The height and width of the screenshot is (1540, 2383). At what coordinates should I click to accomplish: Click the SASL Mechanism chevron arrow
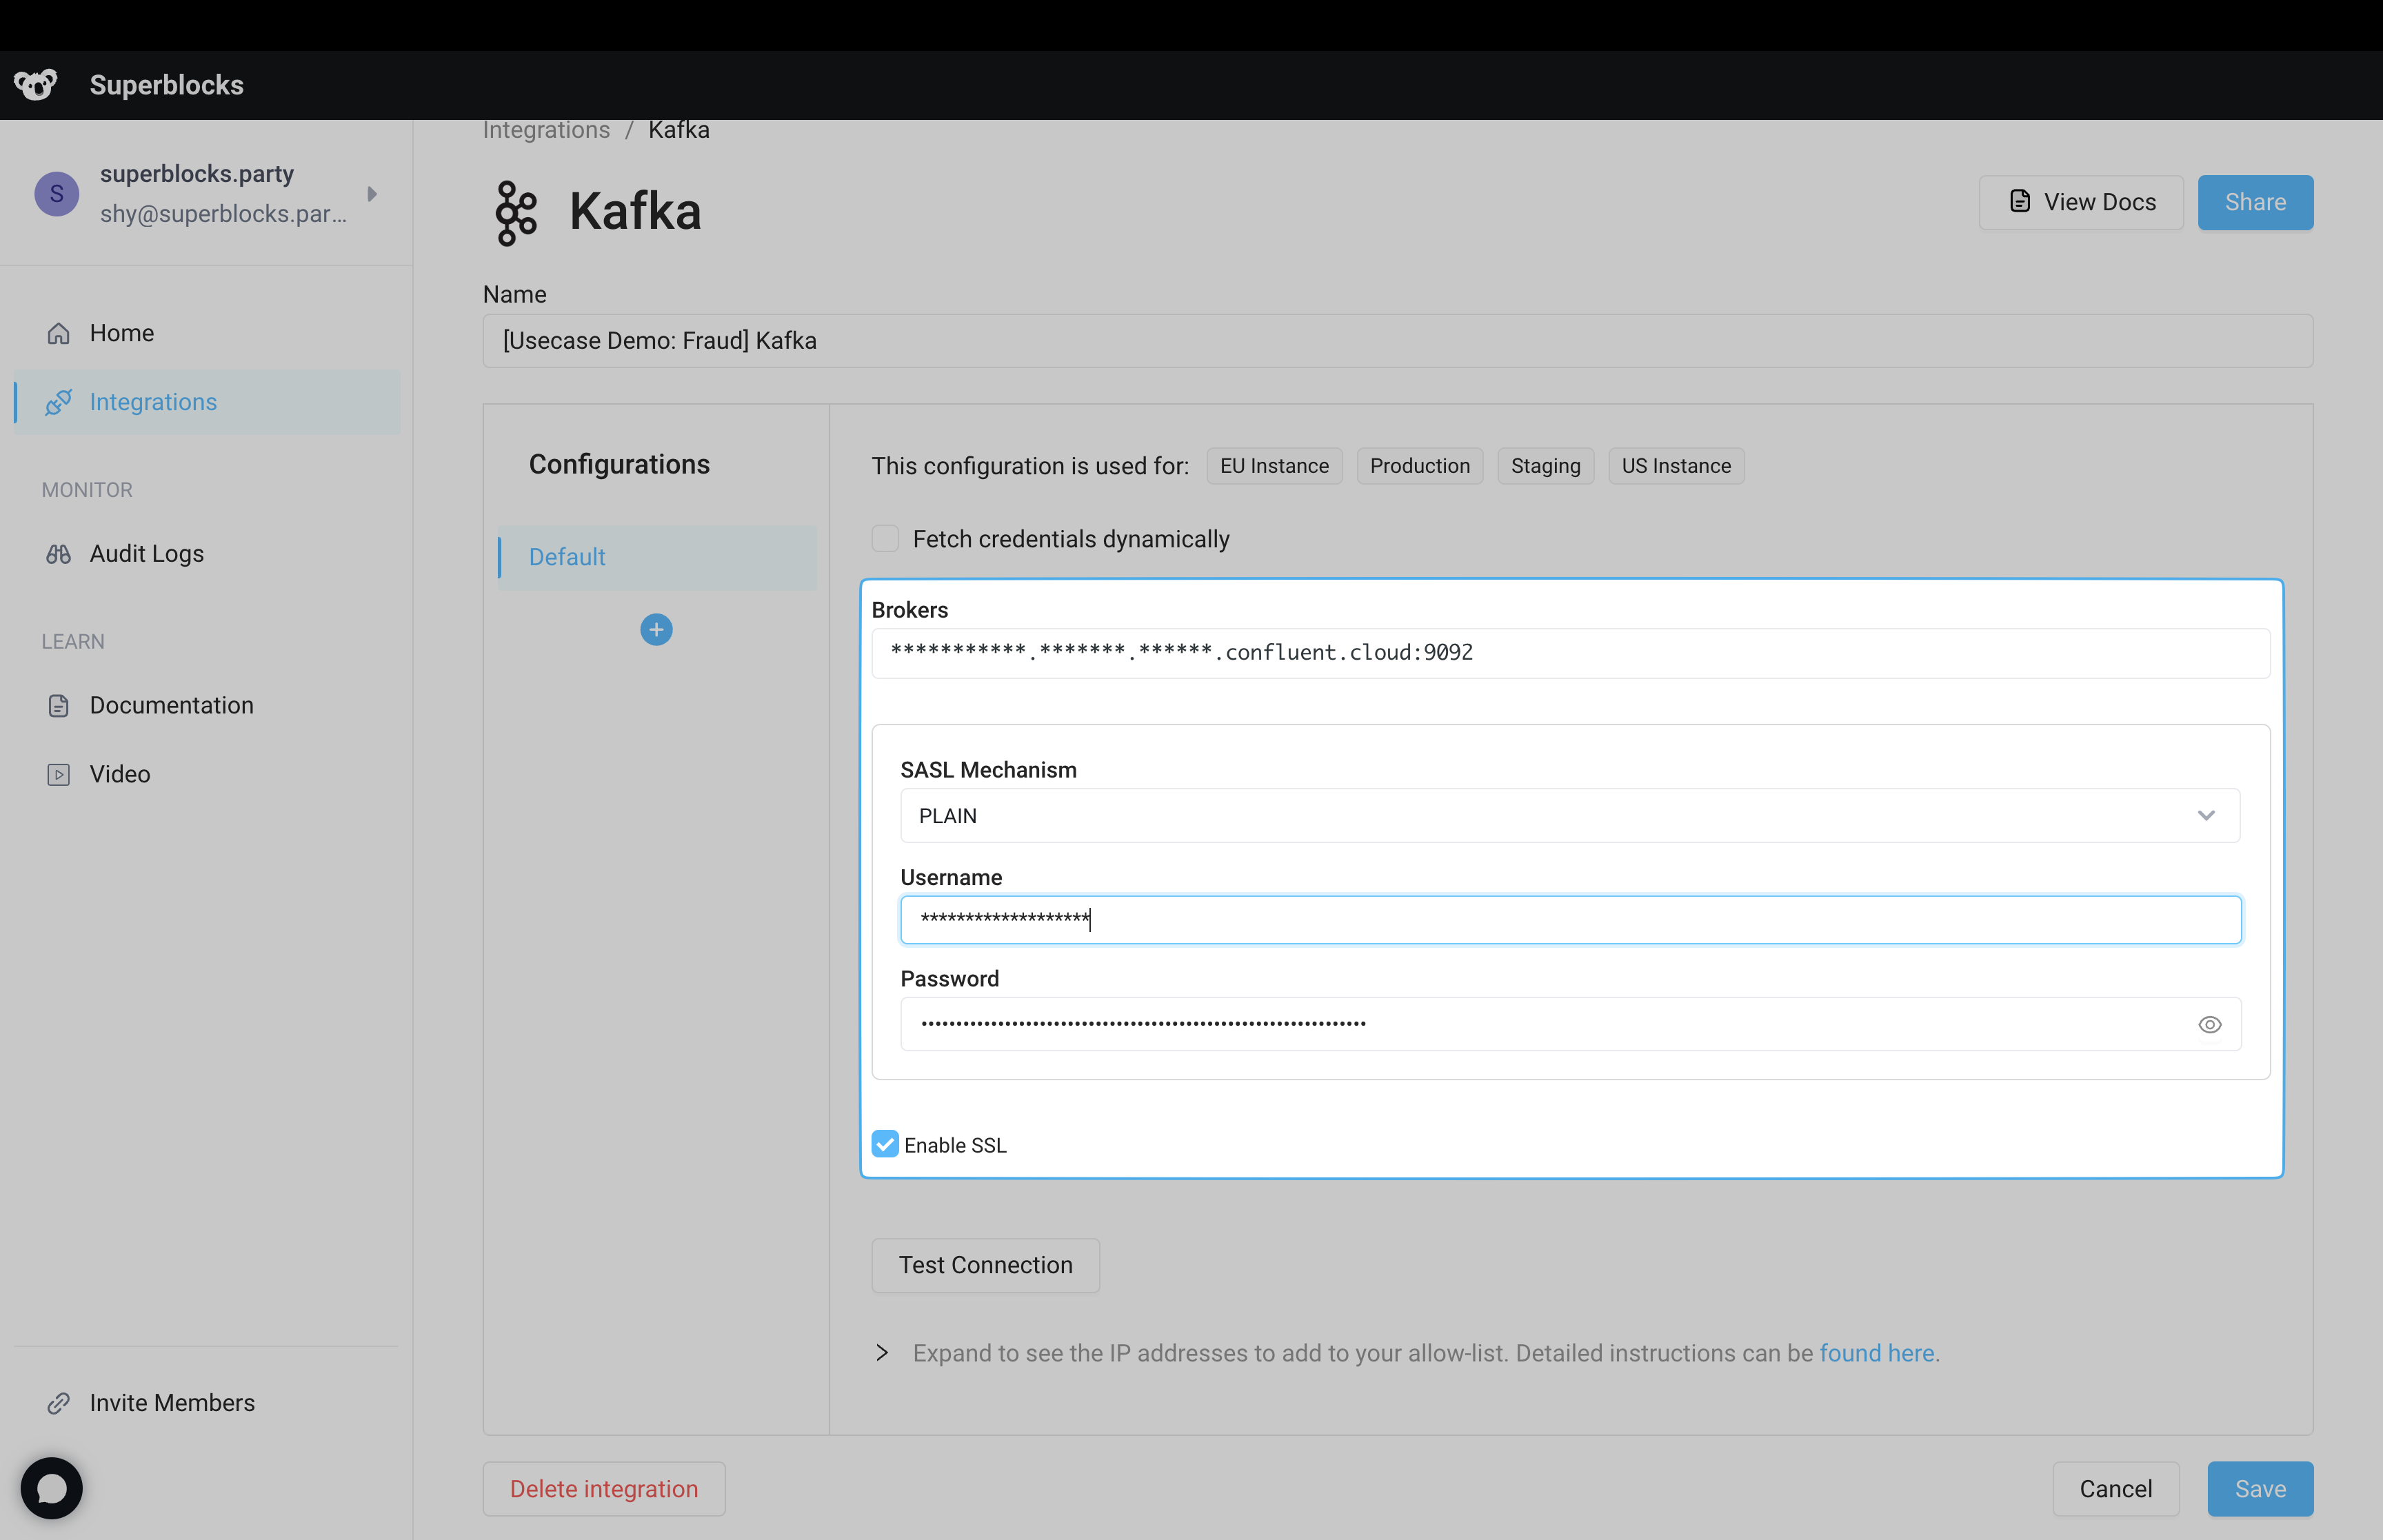point(2206,816)
